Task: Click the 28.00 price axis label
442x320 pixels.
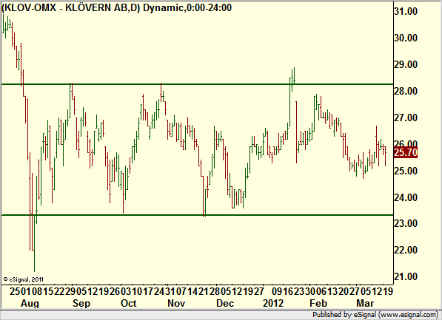Action: point(406,91)
